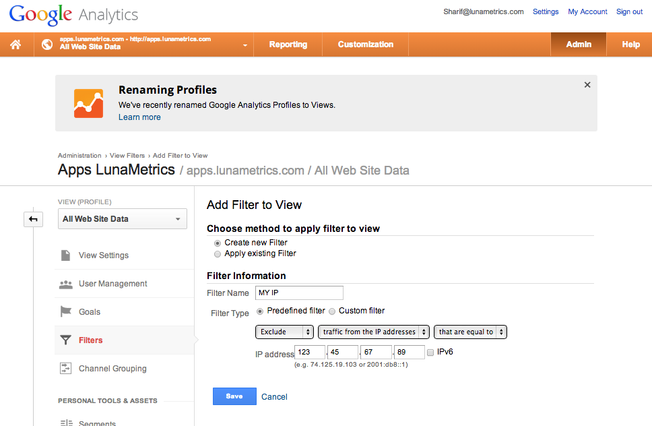Click the Goals flag icon
Viewport: 652px width, 426px height.
66,311
